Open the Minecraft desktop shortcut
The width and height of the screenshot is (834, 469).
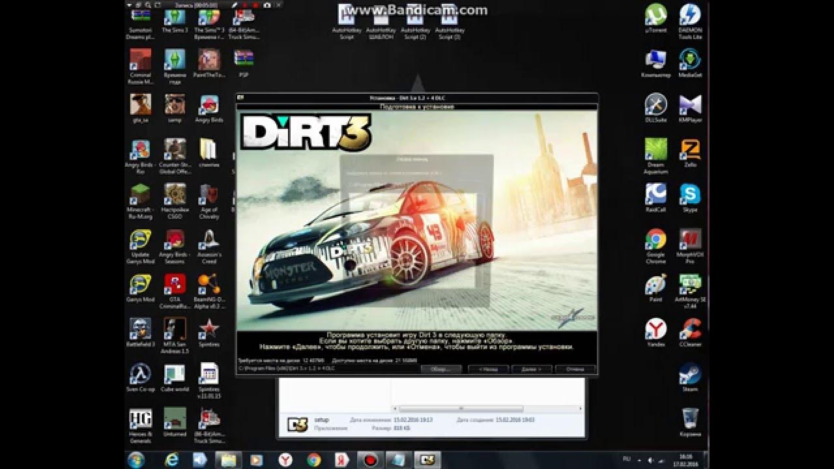point(141,201)
